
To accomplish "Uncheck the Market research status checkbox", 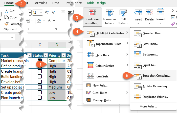I will coord(40,60).
